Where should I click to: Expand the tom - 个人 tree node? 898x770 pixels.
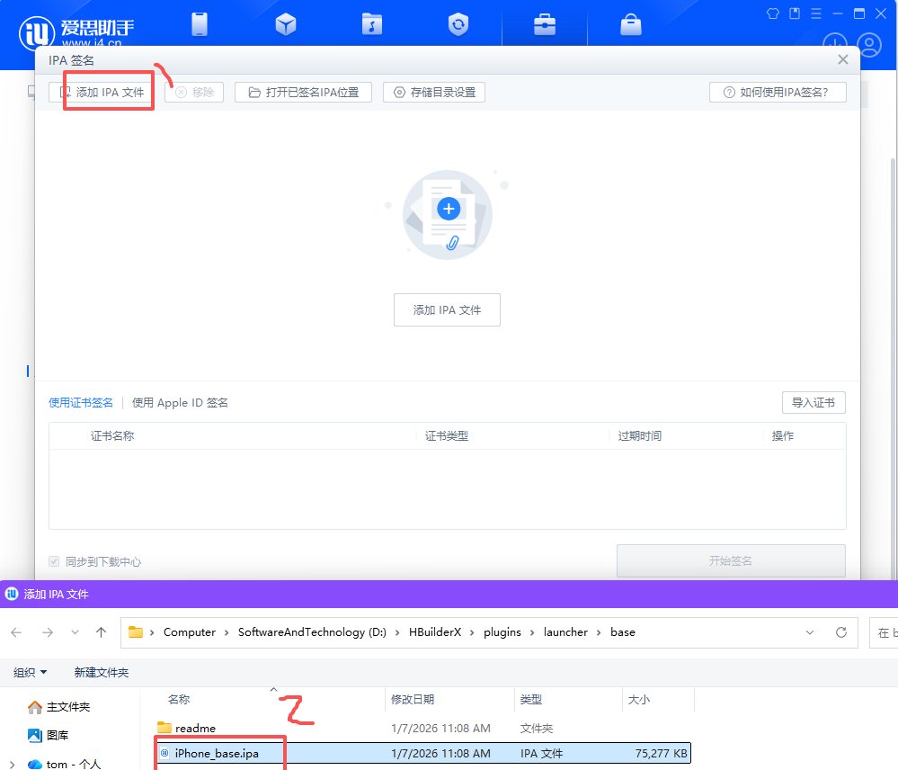[12, 765]
